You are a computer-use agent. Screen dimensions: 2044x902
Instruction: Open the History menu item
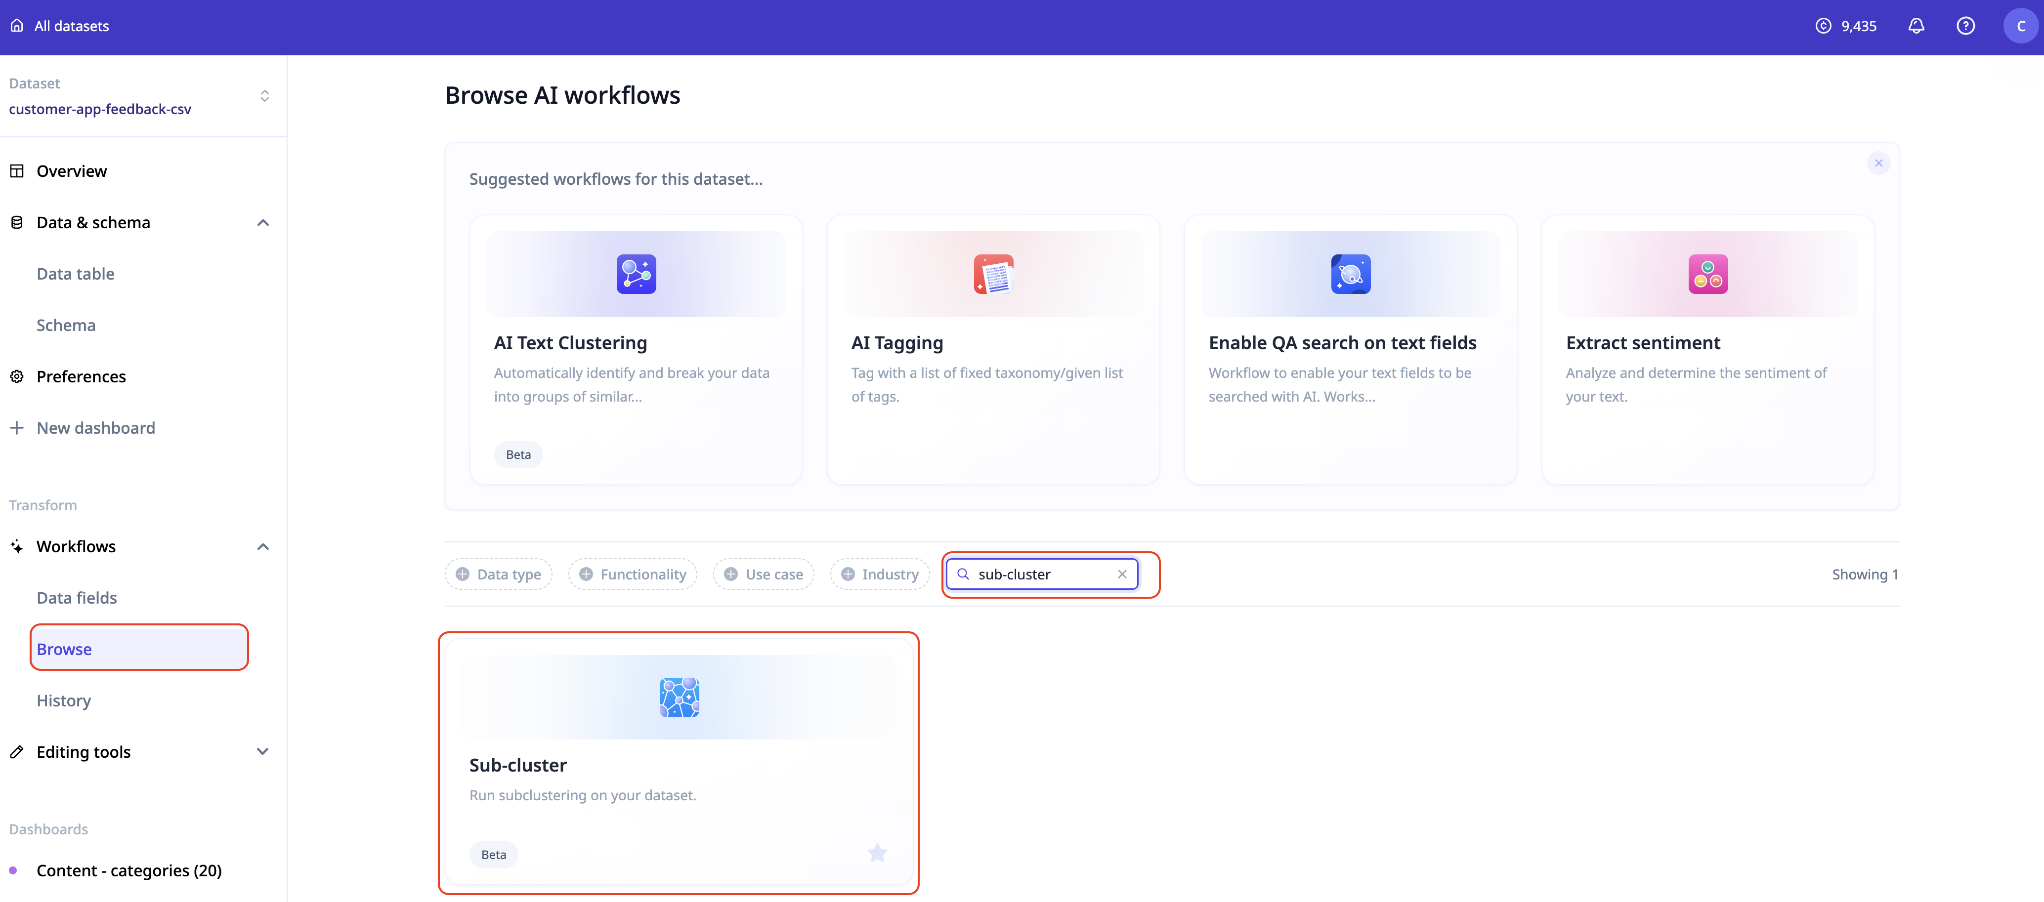click(x=63, y=700)
